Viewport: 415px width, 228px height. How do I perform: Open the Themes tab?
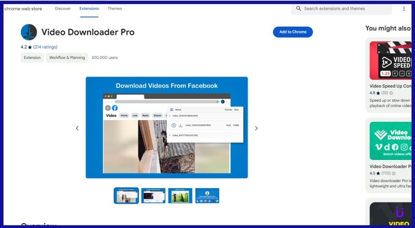(115, 9)
